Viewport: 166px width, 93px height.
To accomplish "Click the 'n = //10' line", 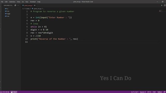I will click(x=36, y=36).
